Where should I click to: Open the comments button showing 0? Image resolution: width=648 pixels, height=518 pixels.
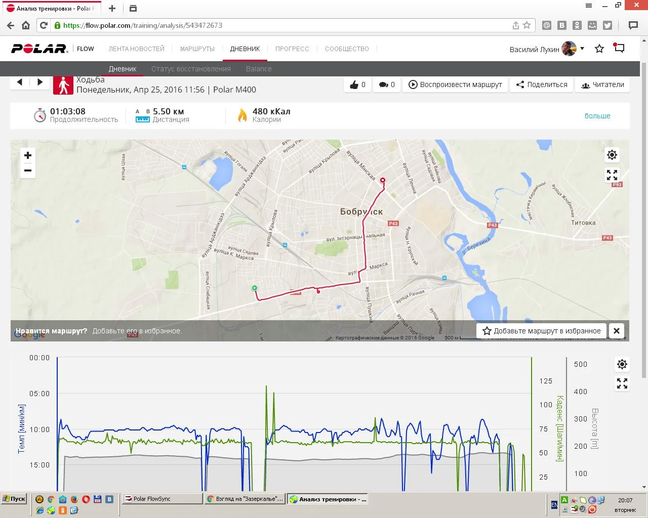pos(387,84)
